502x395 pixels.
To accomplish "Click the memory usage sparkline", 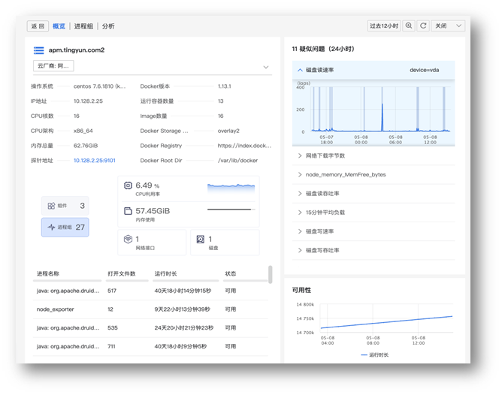I will pos(231,210).
